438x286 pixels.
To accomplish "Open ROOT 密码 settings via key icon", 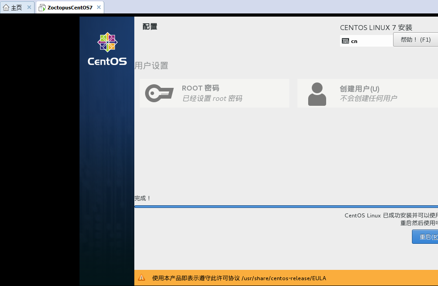I will (159, 93).
